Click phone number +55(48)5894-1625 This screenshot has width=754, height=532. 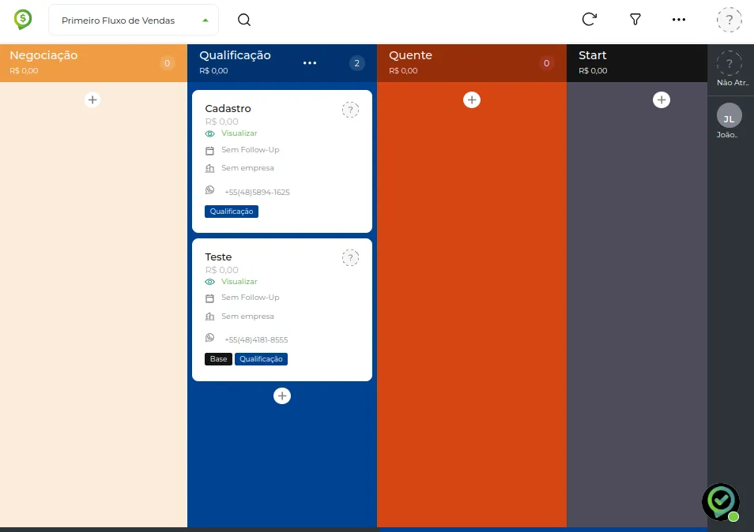pos(258,192)
